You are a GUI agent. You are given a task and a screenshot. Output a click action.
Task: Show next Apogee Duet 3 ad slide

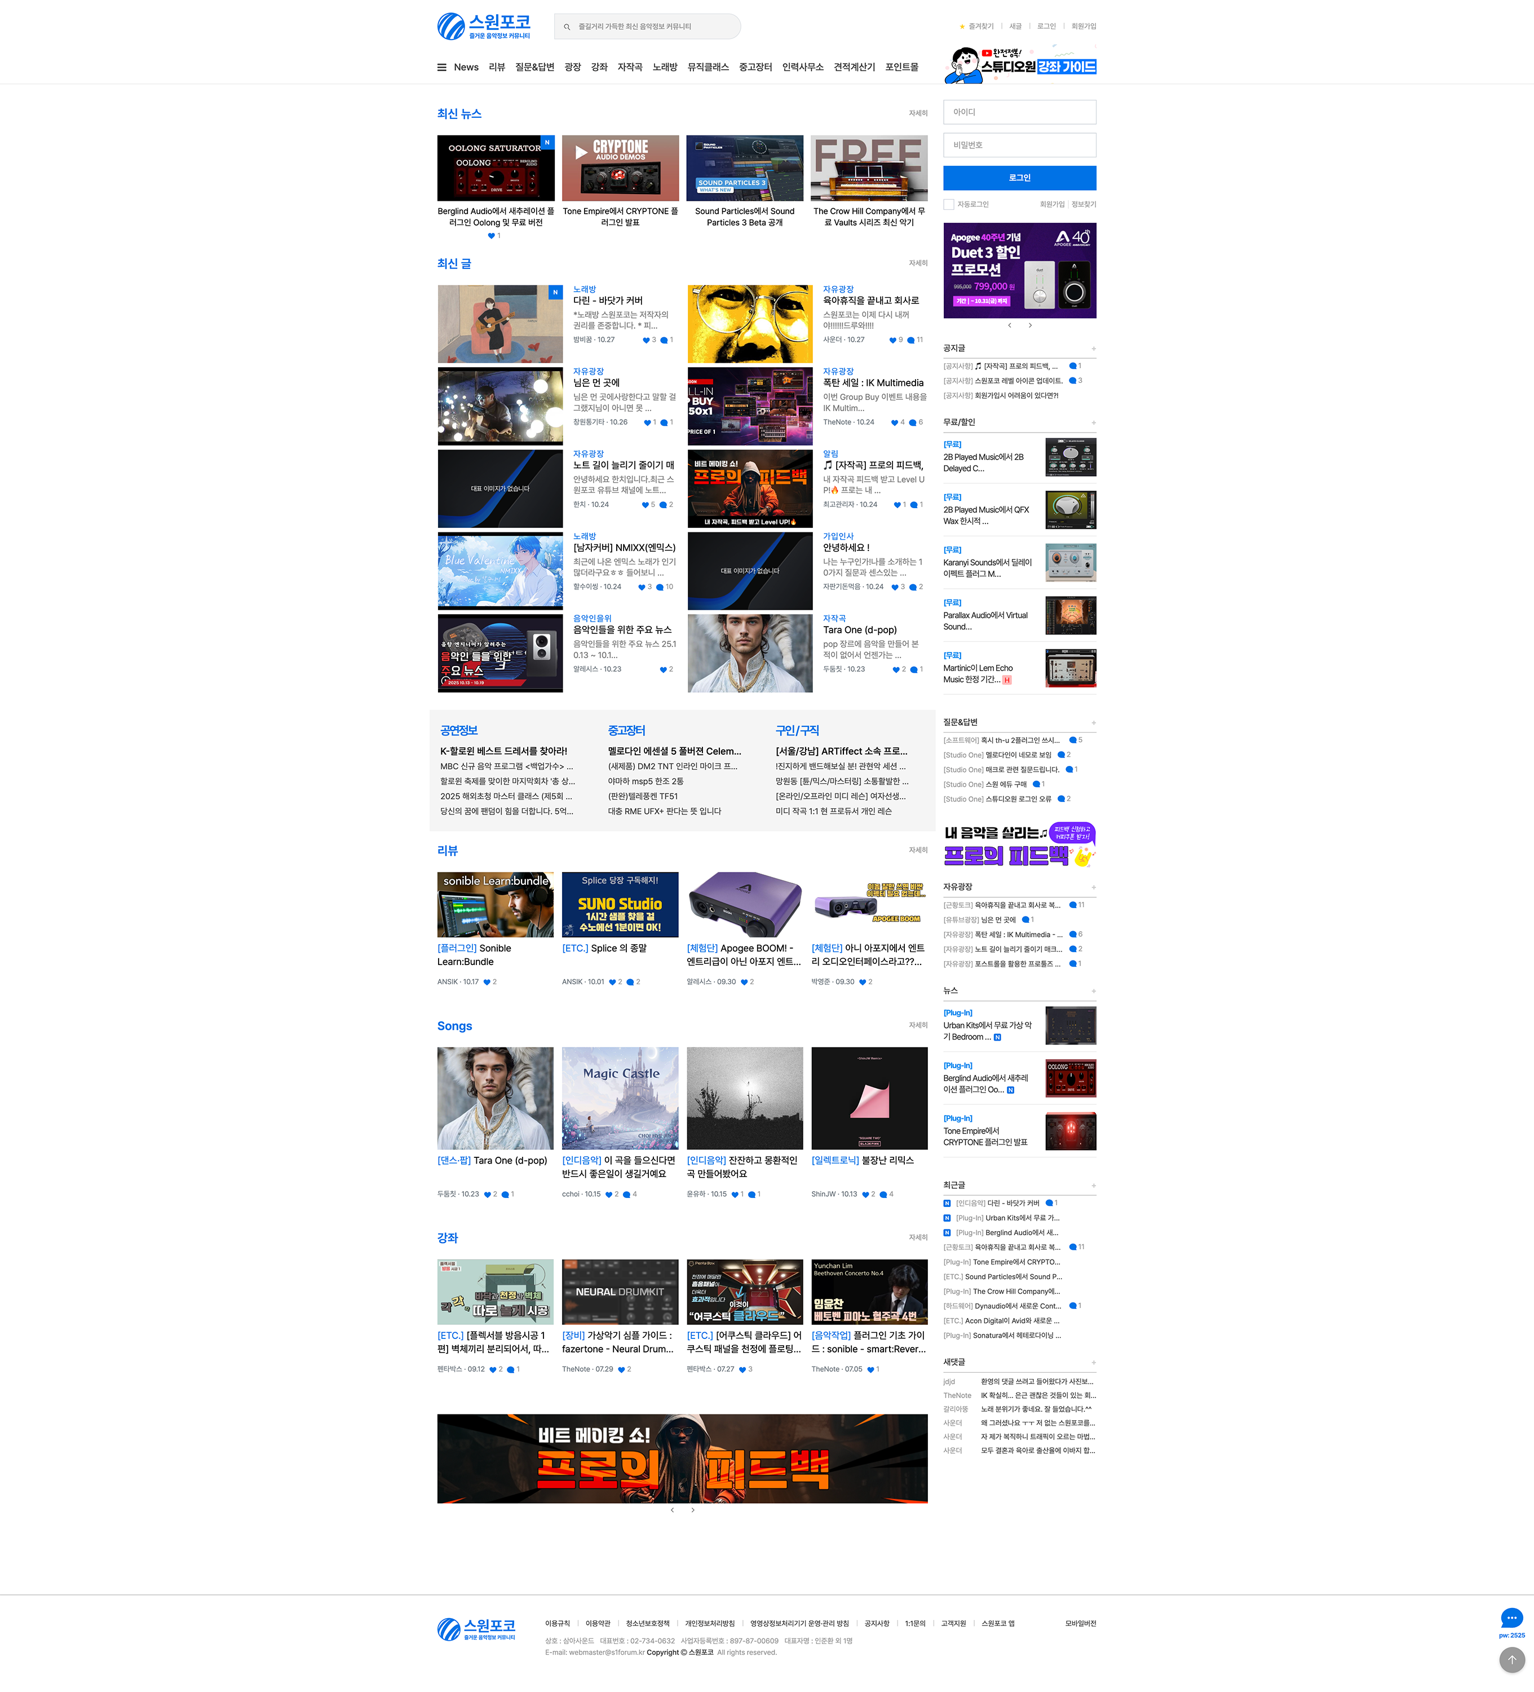pyautogui.click(x=1030, y=325)
